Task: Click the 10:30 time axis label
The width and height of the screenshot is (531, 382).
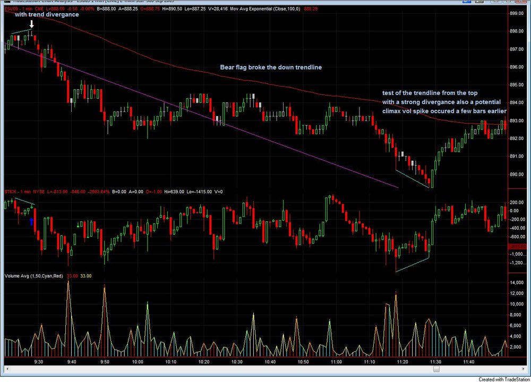Action: [237, 362]
